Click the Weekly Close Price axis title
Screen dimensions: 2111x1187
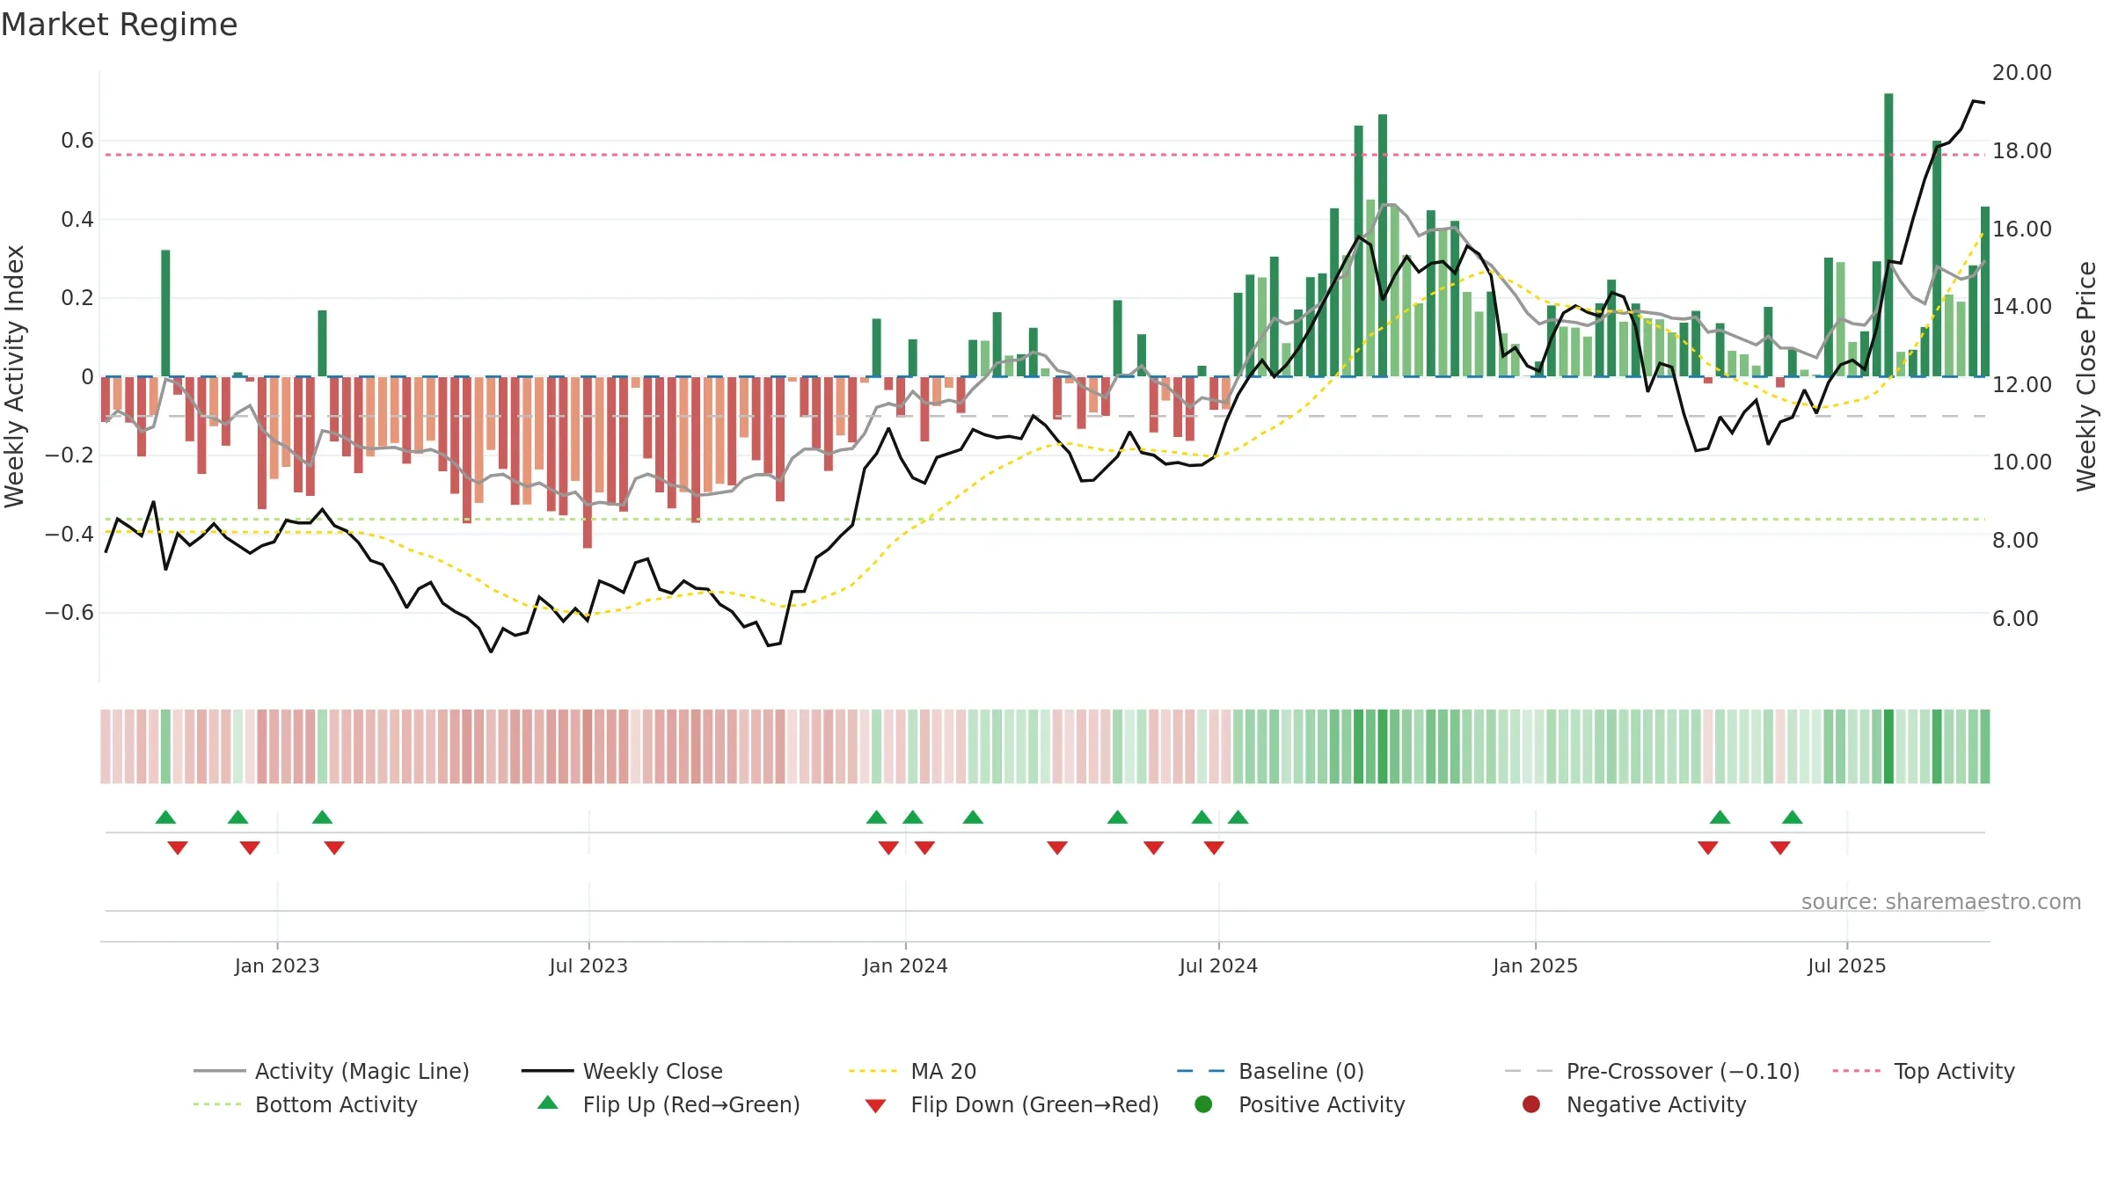click(2086, 376)
